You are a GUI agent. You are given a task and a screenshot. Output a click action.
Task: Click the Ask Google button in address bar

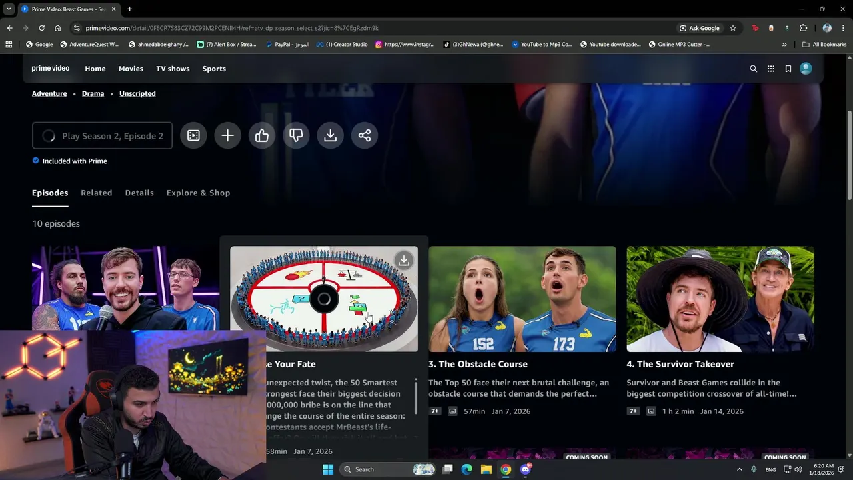tap(700, 28)
